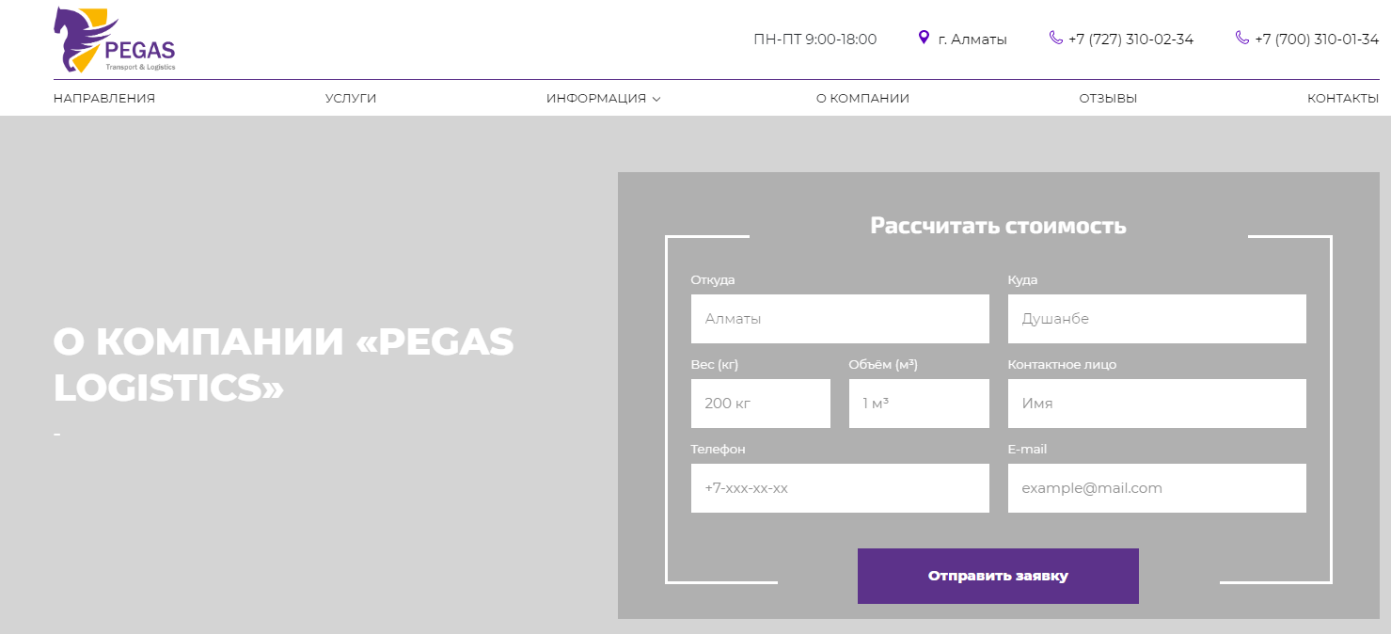
Task: Go to the О КОМПАНИИ page
Action: point(862,98)
